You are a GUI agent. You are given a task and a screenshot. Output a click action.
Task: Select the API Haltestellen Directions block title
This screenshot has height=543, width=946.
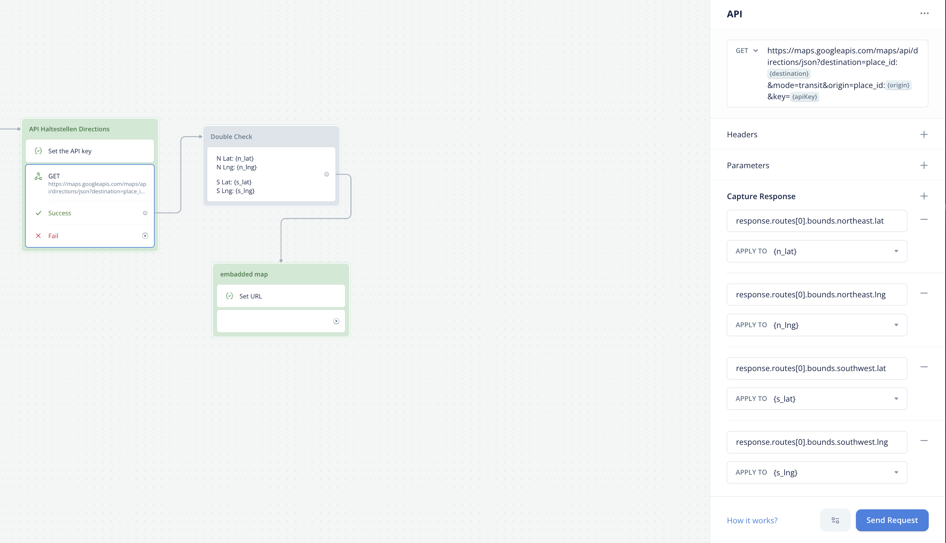click(x=69, y=129)
